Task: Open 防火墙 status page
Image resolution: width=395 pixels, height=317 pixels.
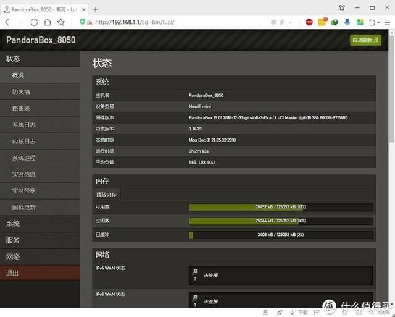Action: (39, 92)
